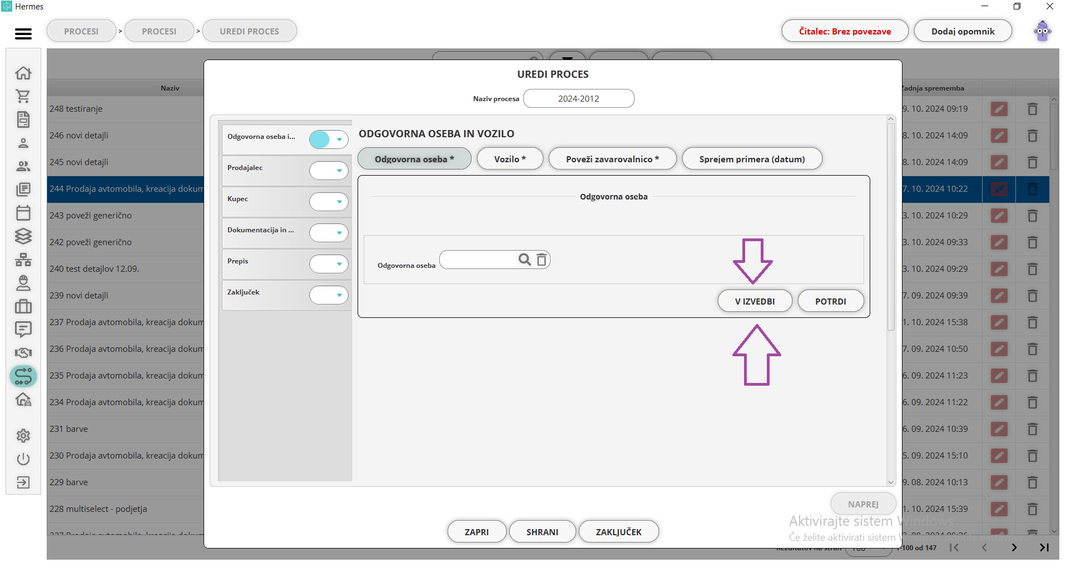Toggle Kupec step status switch
Viewport: 1066px width, 568px height.
coord(329,202)
